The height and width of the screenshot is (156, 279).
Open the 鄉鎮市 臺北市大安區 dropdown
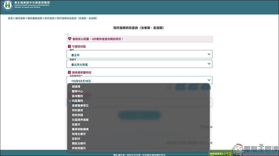(139, 64)
